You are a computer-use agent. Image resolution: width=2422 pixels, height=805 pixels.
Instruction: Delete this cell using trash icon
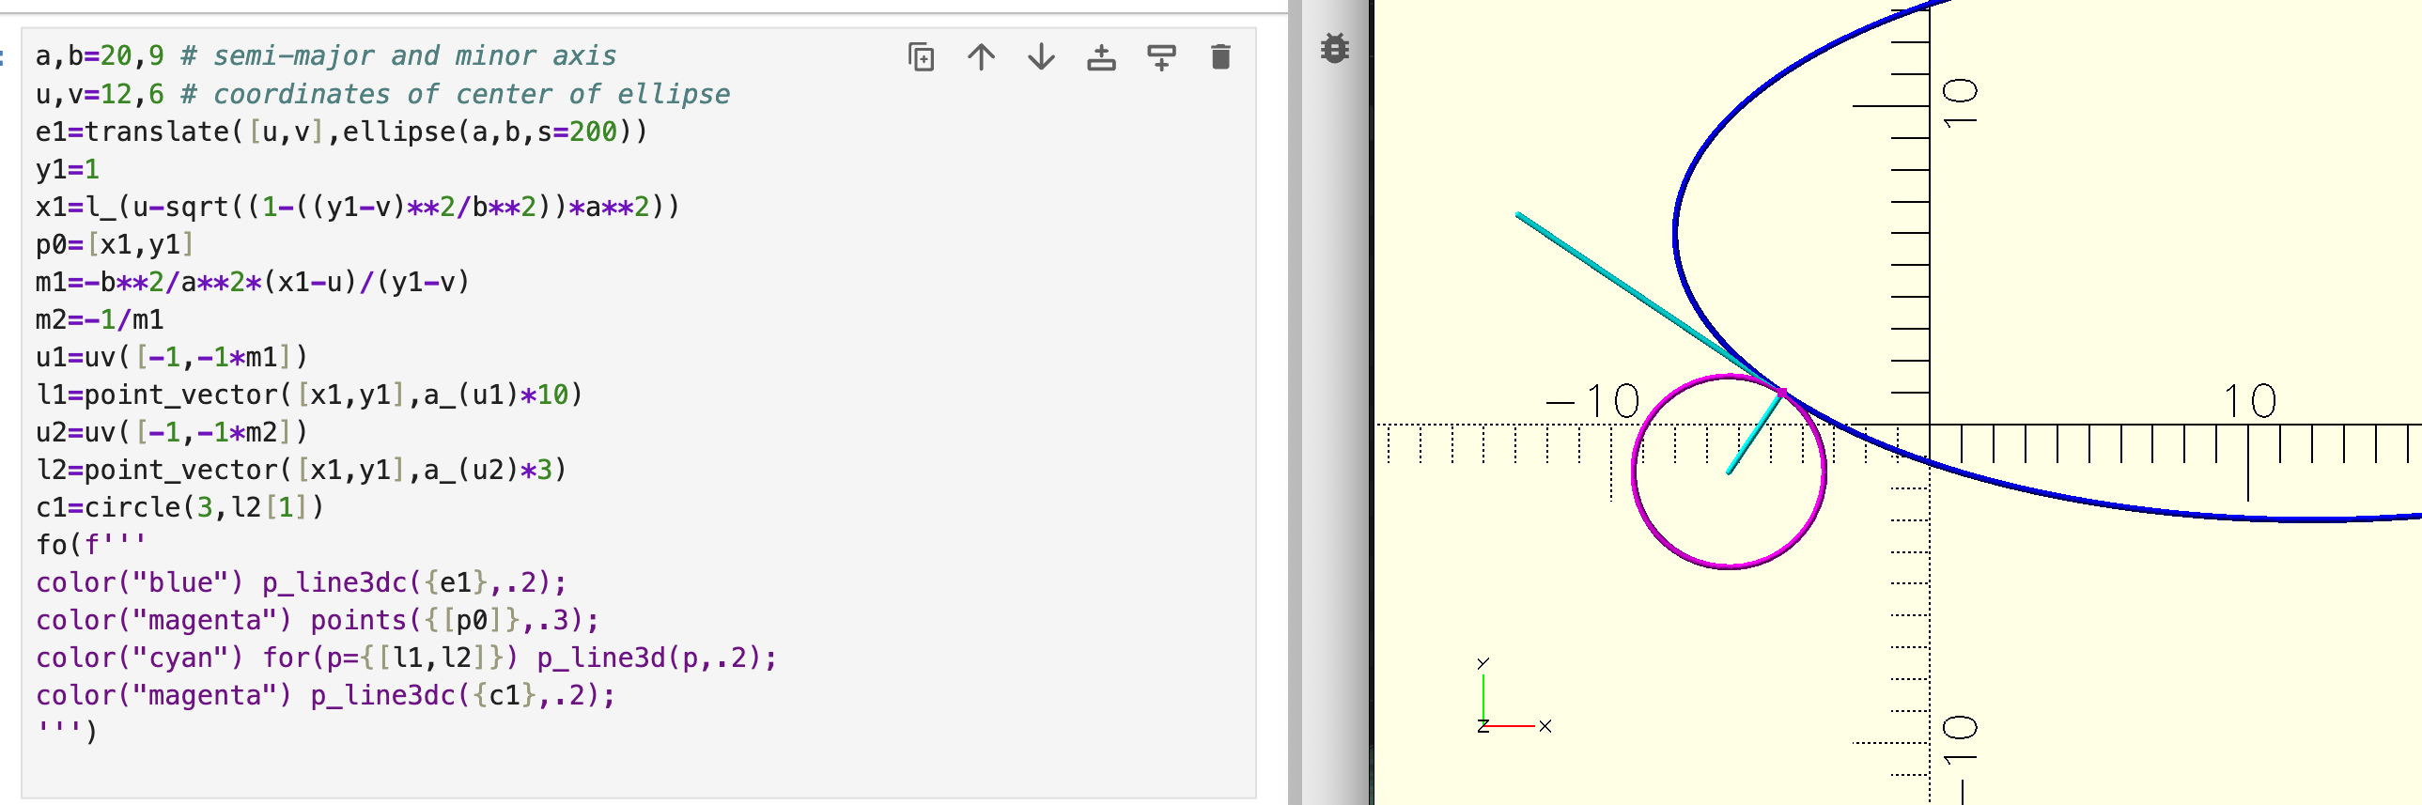pyautogui.click(x=1220, y=57)
